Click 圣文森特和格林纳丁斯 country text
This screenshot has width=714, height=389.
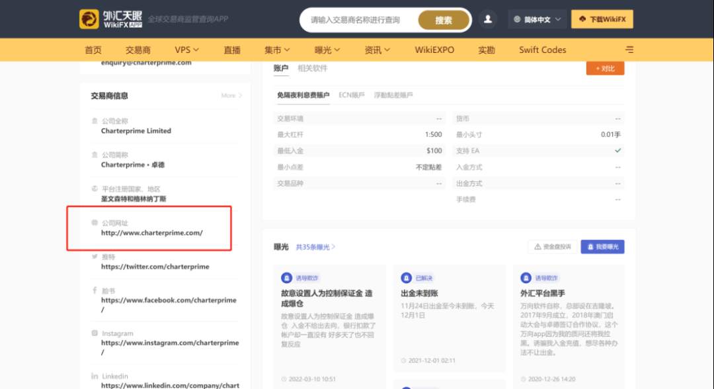tap(134, 198)
